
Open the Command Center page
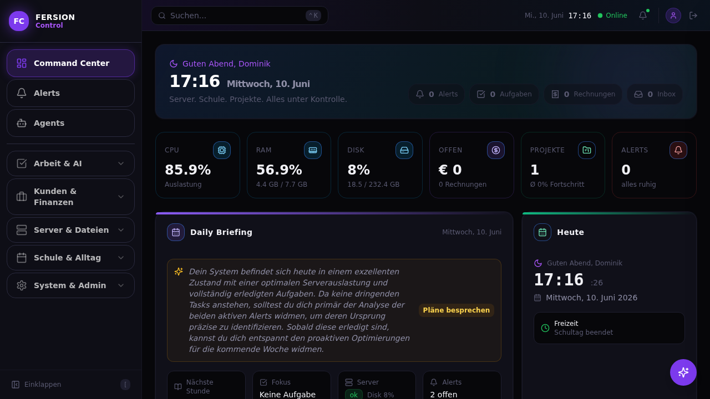(70, 63)
